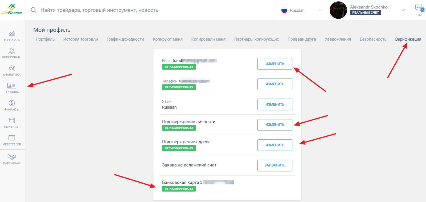Click the Email verified badge

179,67
